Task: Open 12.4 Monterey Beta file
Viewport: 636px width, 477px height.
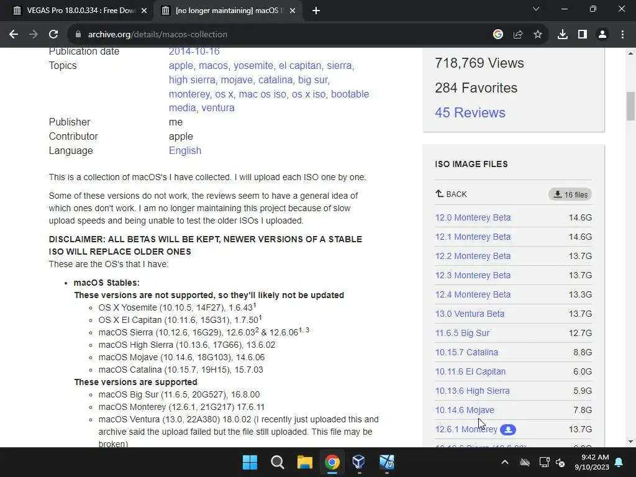Action: click(x=473, y=294)
